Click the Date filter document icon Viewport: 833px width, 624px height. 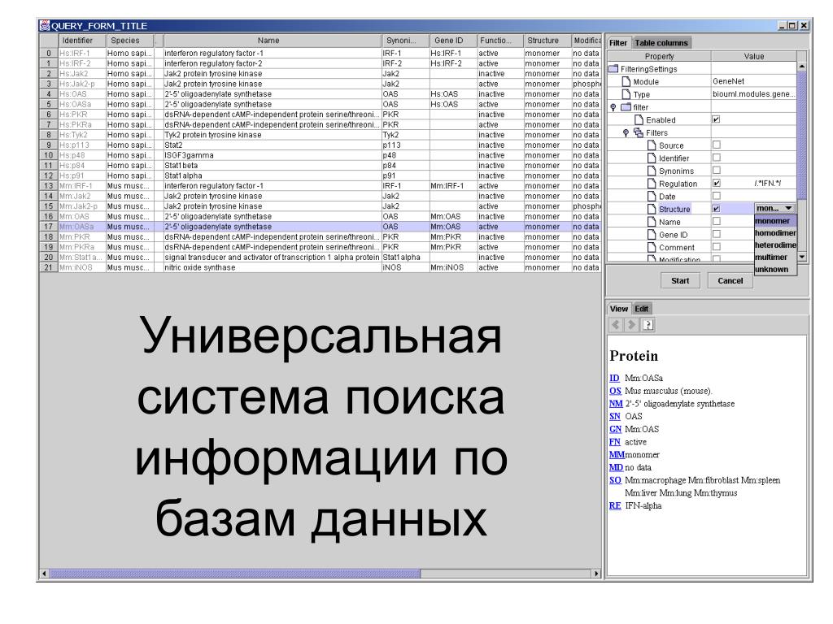652,196
